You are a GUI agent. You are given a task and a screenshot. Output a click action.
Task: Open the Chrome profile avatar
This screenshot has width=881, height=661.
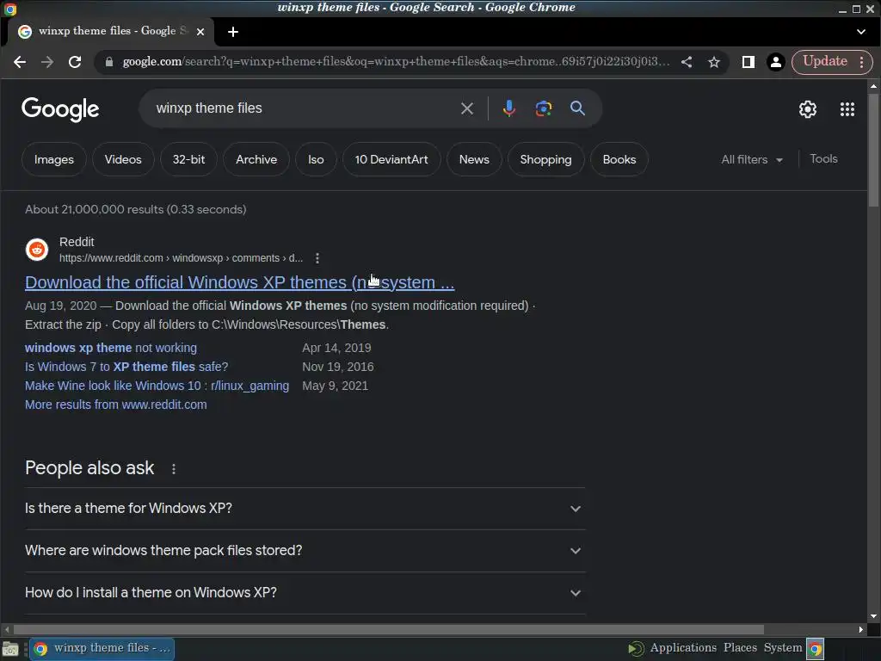click(x=775, y=62)
